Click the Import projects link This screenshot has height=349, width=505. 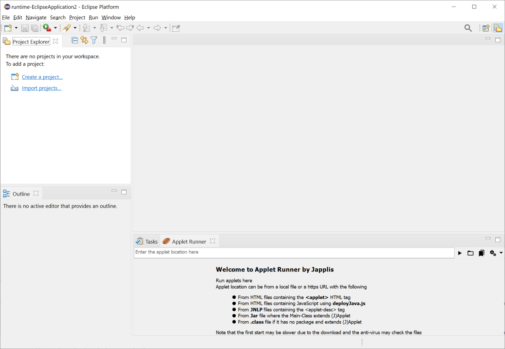point(41,88)
